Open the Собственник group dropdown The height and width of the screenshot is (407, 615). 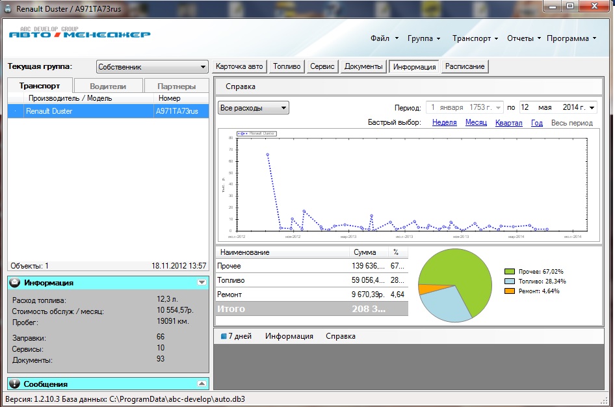[202, 66]
